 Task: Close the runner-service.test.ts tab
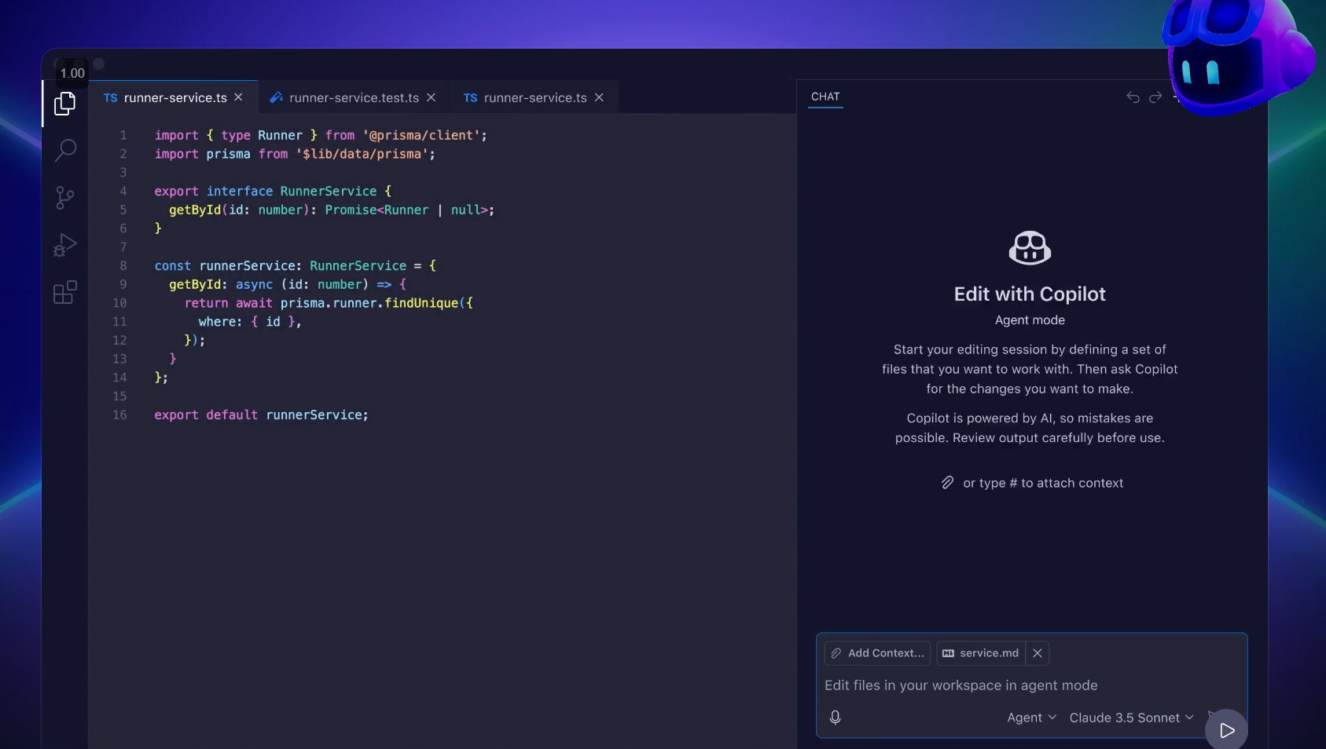click(x=431, y=97)
